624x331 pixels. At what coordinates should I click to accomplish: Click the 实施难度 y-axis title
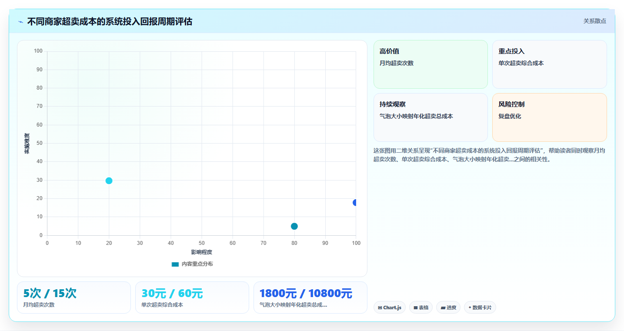click(27, 144)
